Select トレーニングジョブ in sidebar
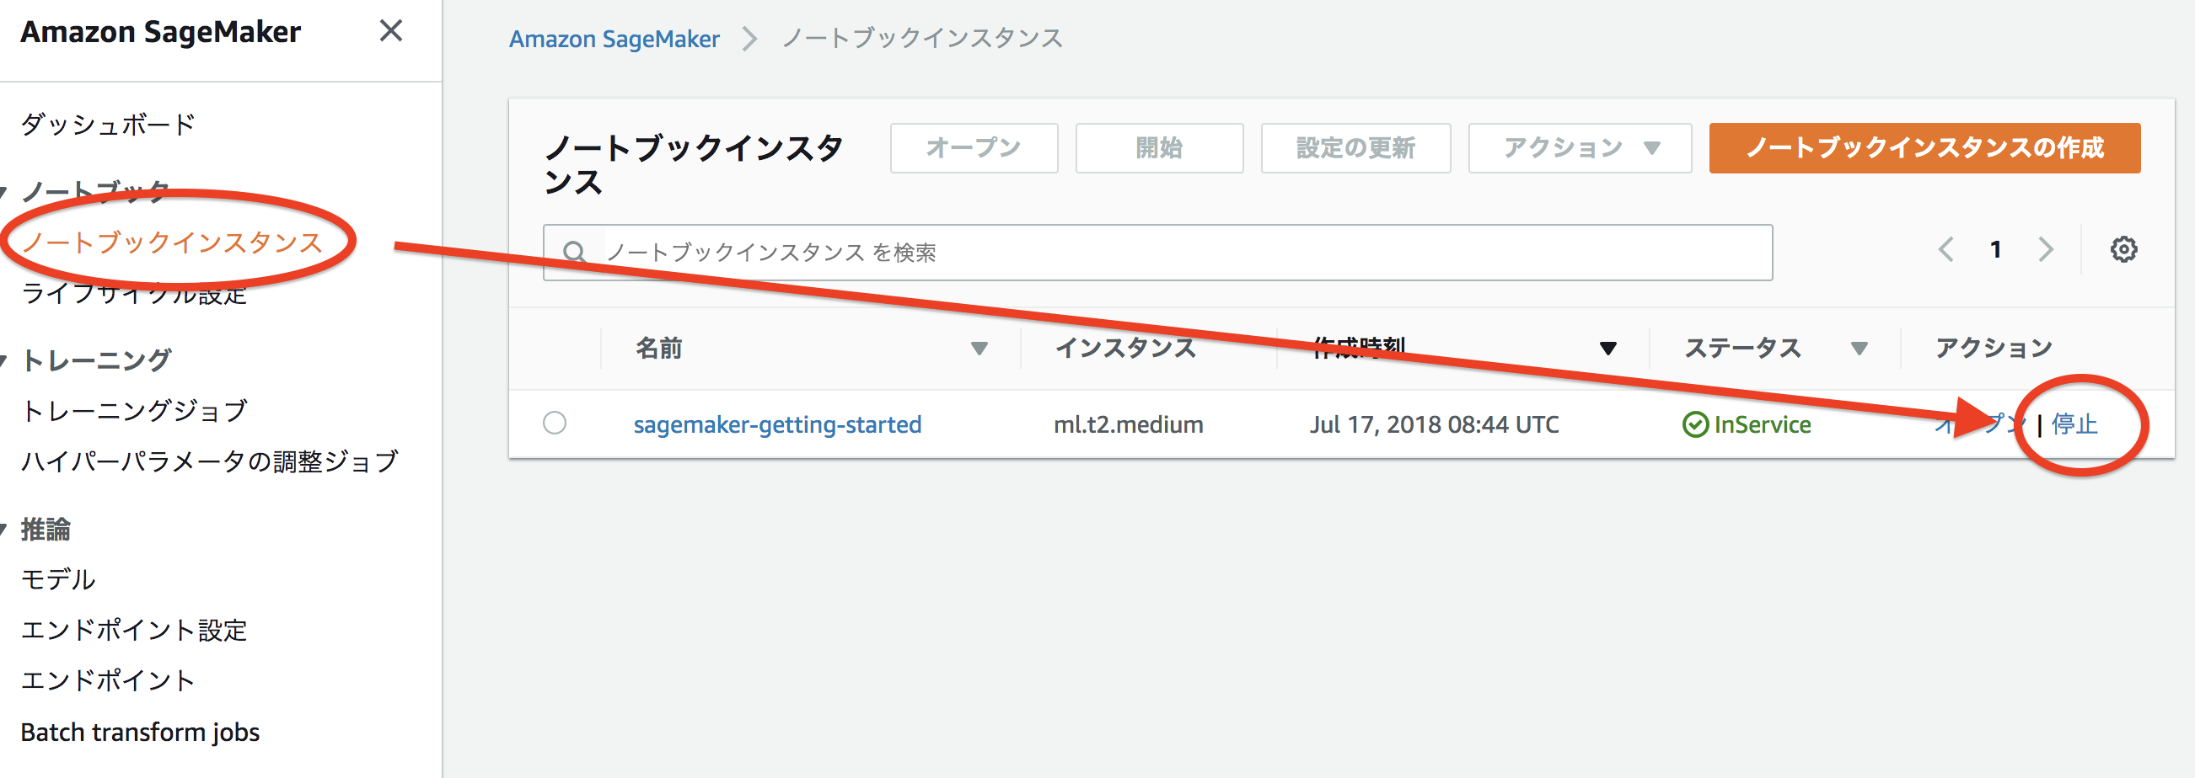 pyautogui.click(x=134, y=411)
